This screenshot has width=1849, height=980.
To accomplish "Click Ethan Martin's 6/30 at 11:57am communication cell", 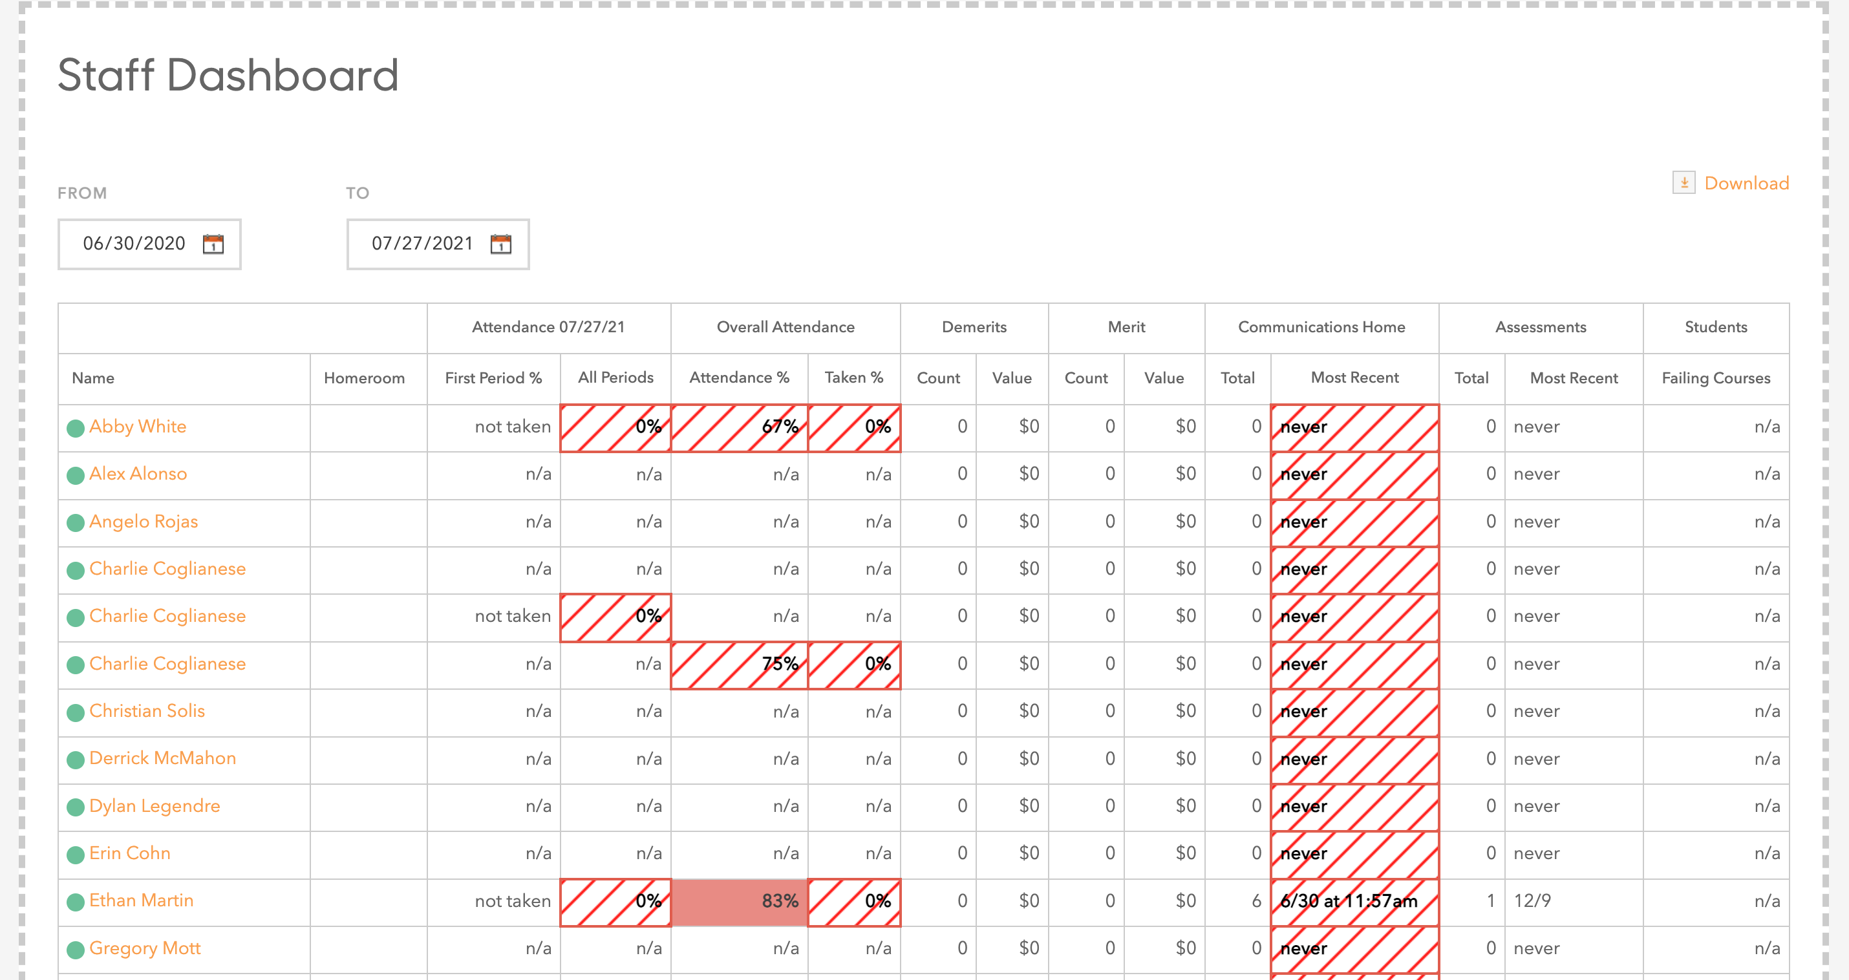I will click(1354, 902).
